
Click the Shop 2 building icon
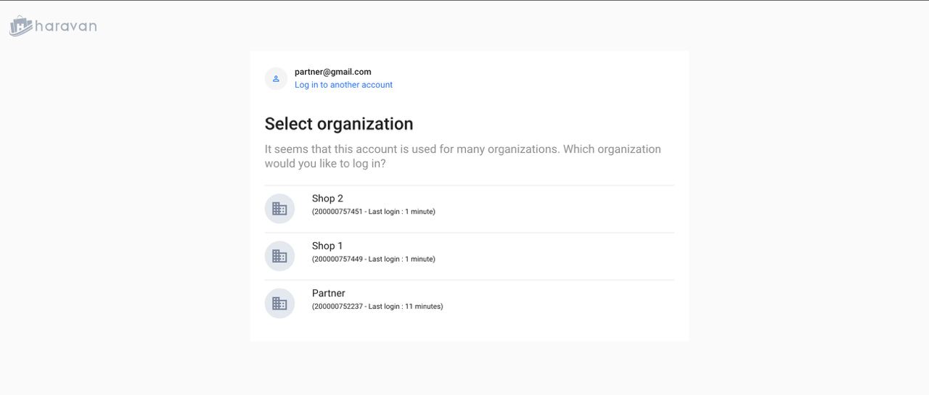279,209
